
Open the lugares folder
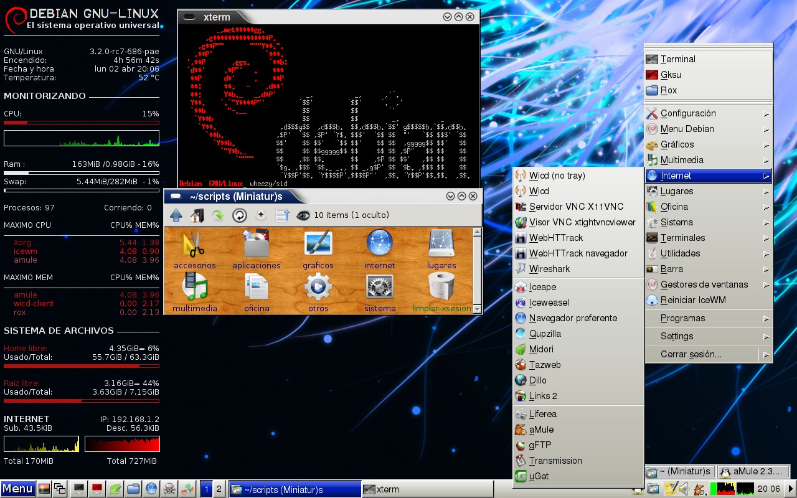441,250
